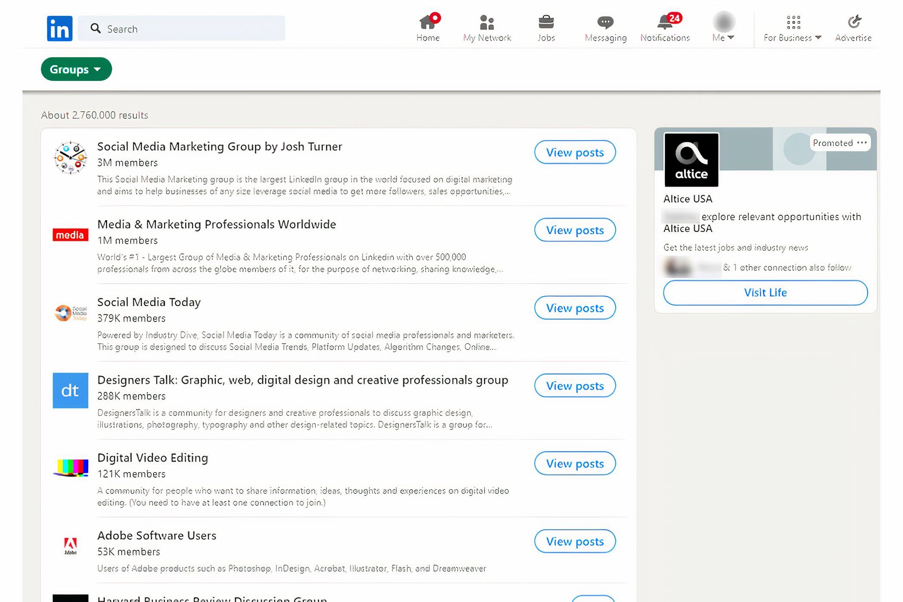Click '& 1 other connection also follow'
903x602 pixels.
coord(787,268)
